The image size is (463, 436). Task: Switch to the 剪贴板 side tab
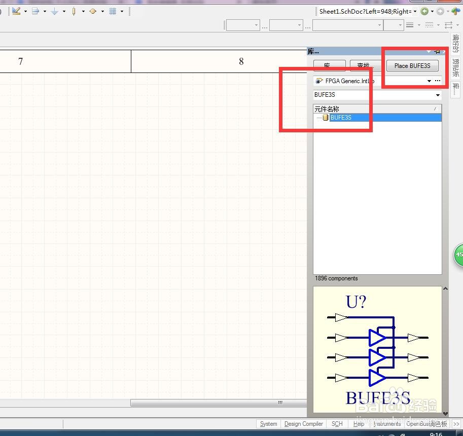pyautogui.click(x=455, y=67)
